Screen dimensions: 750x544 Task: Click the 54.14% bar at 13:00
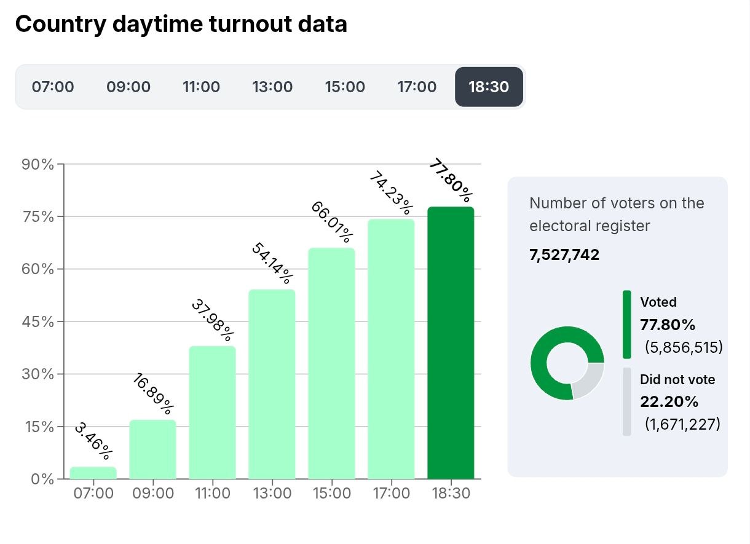coord(272,384)
